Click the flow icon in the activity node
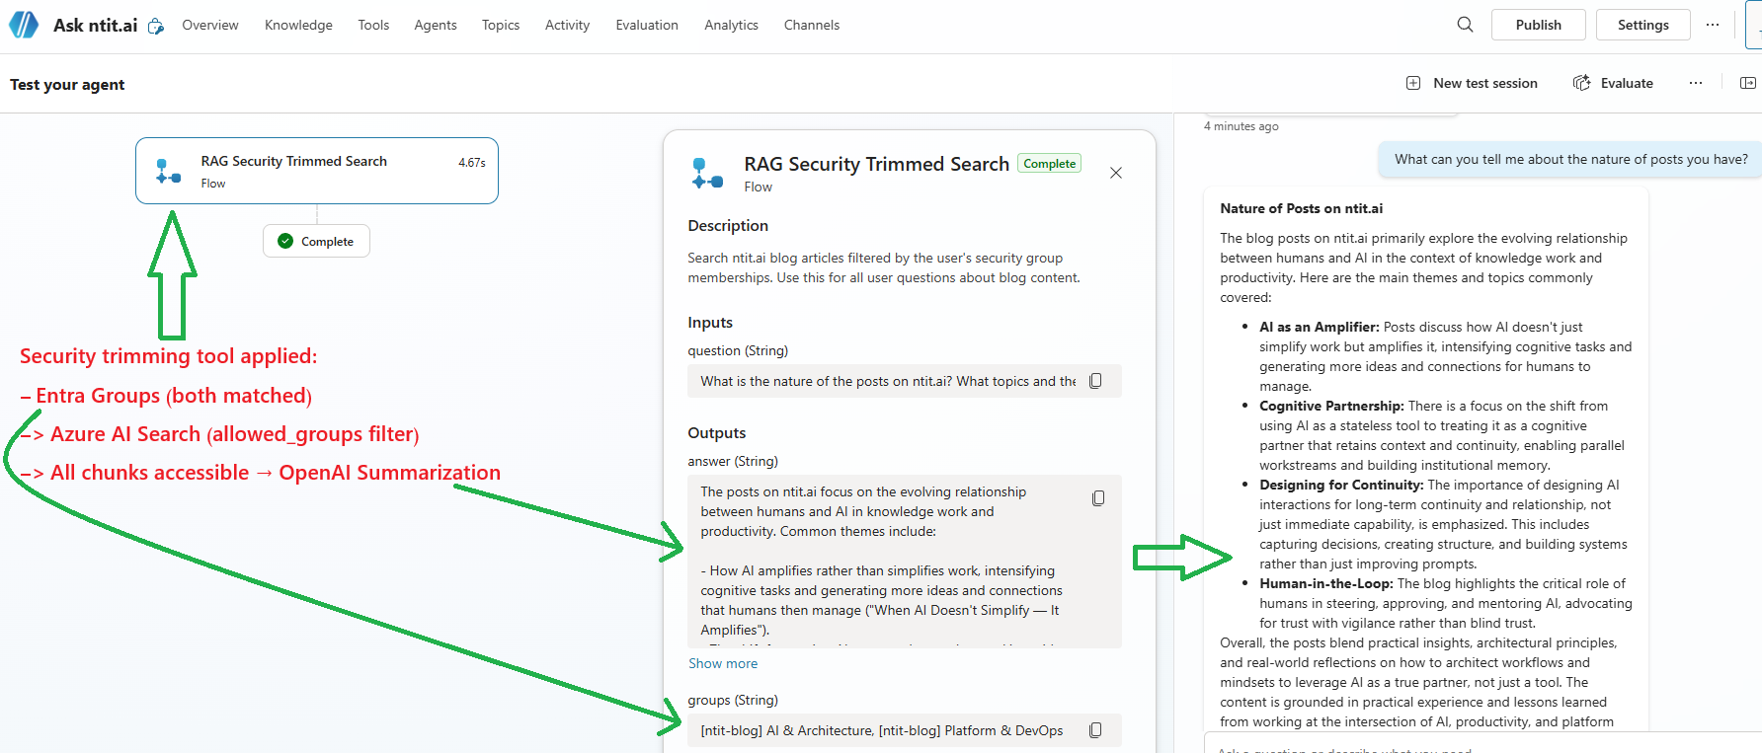 [168, 172]
